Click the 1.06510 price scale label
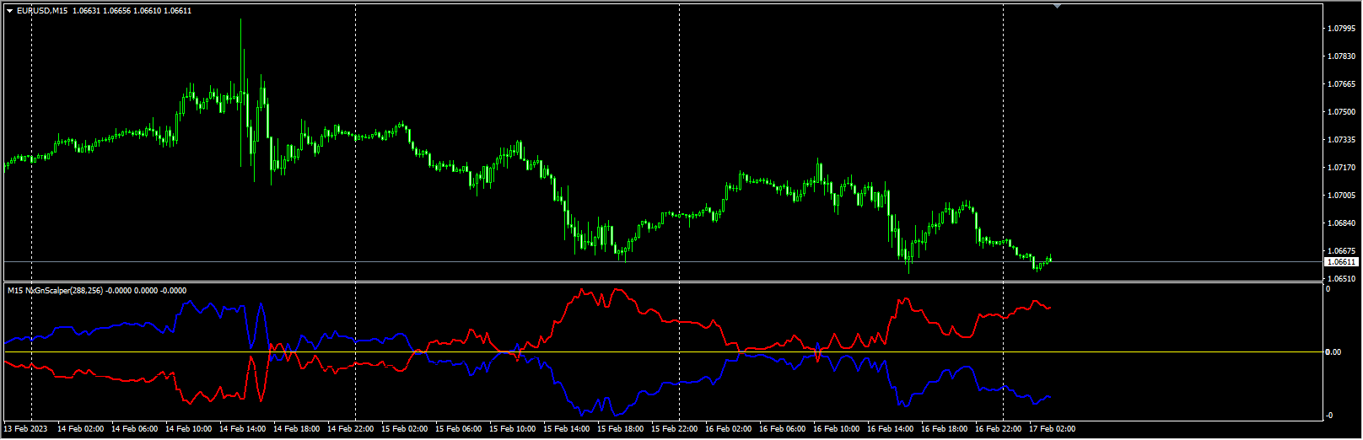Image resolution: width=1363 pixels, height=440 pixels. (x=1341, y=279)
